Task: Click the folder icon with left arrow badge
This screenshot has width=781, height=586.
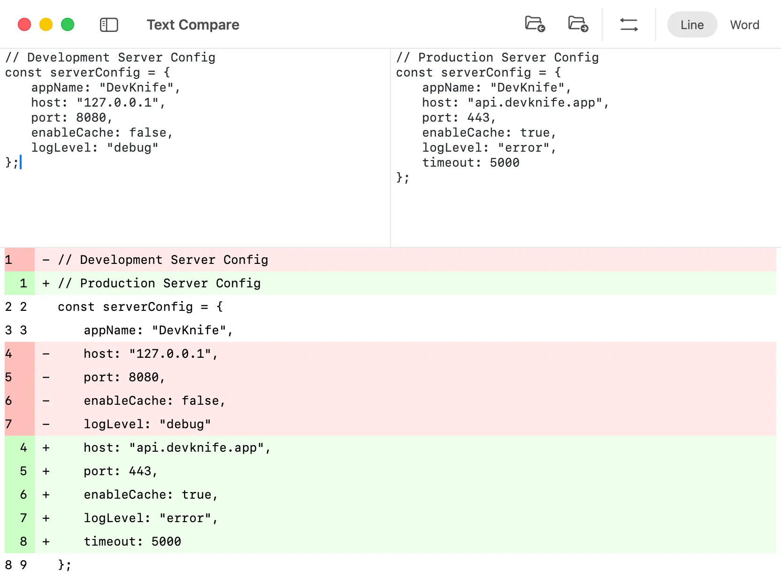Action: (534, 24)
